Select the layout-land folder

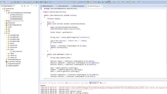tap(13, 45)
